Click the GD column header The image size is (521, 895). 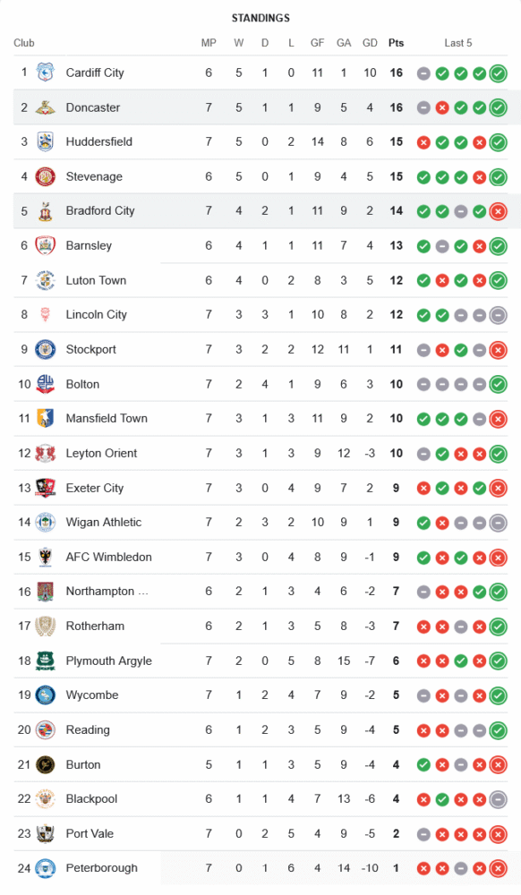point(370,43)
